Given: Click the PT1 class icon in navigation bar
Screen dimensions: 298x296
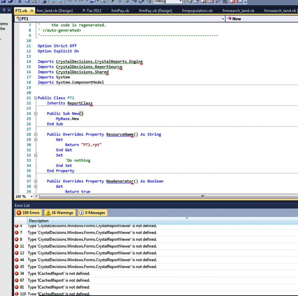Looking at the screenshot, I should pyautogui.click(x=18, y=18).
